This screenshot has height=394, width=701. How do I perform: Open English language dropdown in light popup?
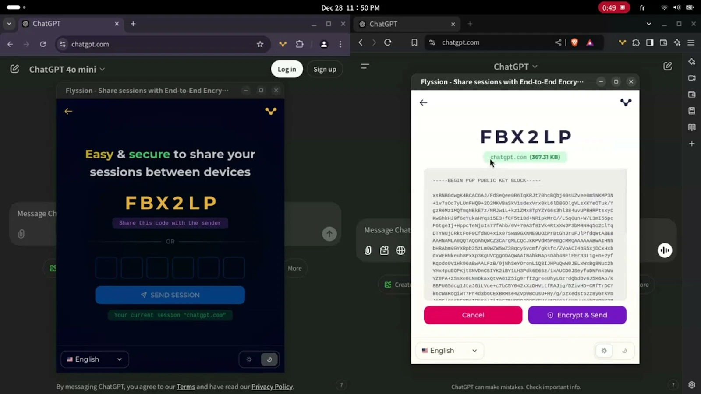[450, 351]
